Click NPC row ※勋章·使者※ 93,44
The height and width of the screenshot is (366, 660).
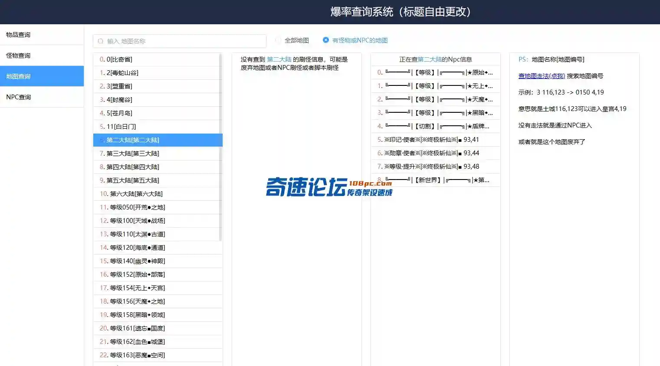click(436, 153)
